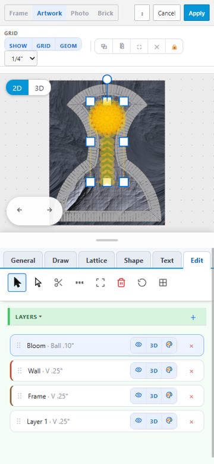Choose the outline direct-select arrow tool
The height and width of the screenshot is (464, 214).
38,282
